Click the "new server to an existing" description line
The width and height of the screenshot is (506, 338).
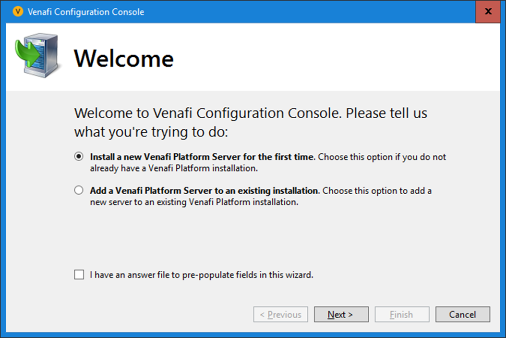click(x=194, y=202)
